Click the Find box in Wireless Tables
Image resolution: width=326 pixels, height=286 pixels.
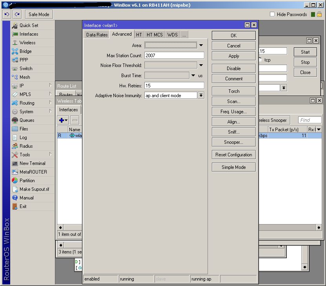(310, 120)
